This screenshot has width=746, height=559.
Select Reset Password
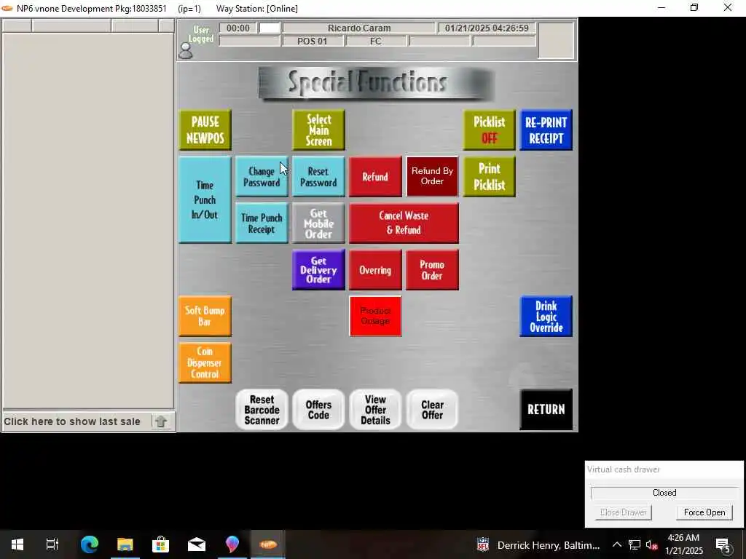tap(318, 176)
